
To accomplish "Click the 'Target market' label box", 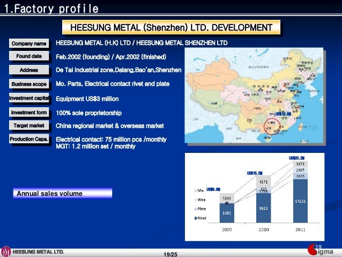I will click(x=29, y=126).
